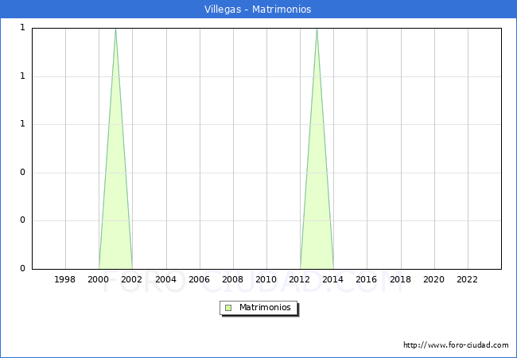Viewport: 517px width, 358px height.
Task: Click the 2001 peak of the chart
Action: (x=116, y=30)
